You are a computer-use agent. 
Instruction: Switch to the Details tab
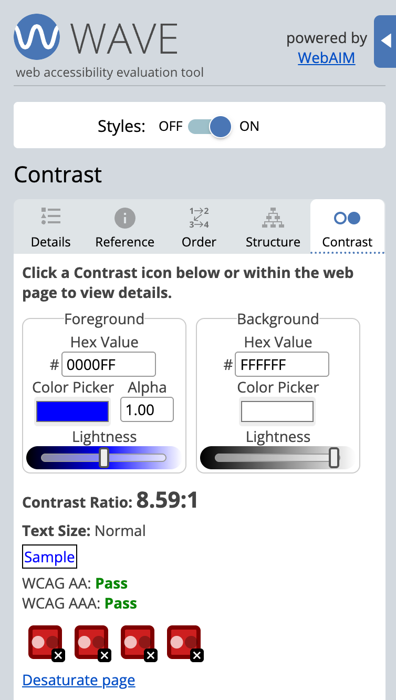(x=50, y=227)
